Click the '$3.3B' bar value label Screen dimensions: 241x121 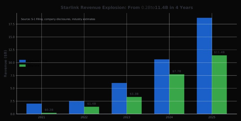click(134, 94)
